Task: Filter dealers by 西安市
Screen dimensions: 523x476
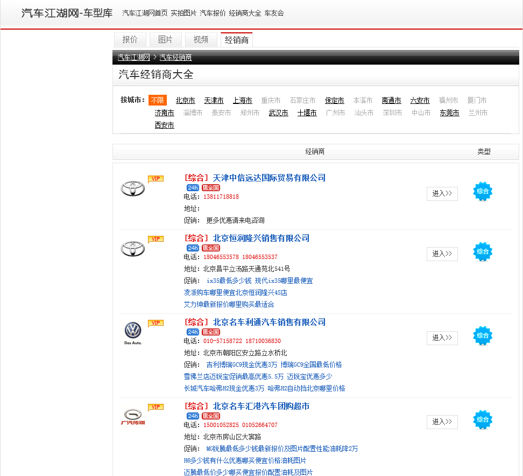Action: (164, 125)
